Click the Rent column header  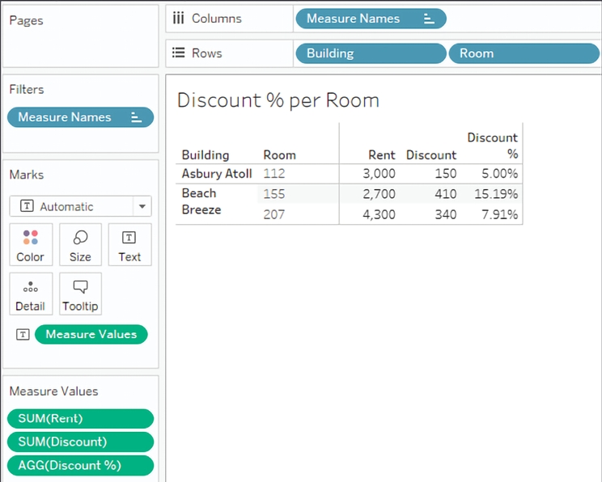click(382, 154)
